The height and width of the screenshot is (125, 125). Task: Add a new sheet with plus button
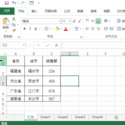click(116, 117)
